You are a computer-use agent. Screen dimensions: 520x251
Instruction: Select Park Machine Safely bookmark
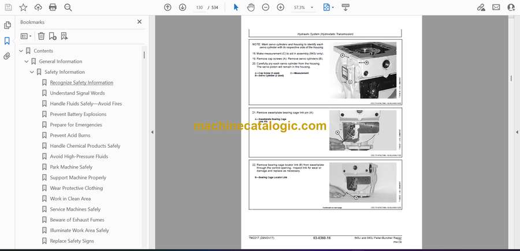pos(71,167)
